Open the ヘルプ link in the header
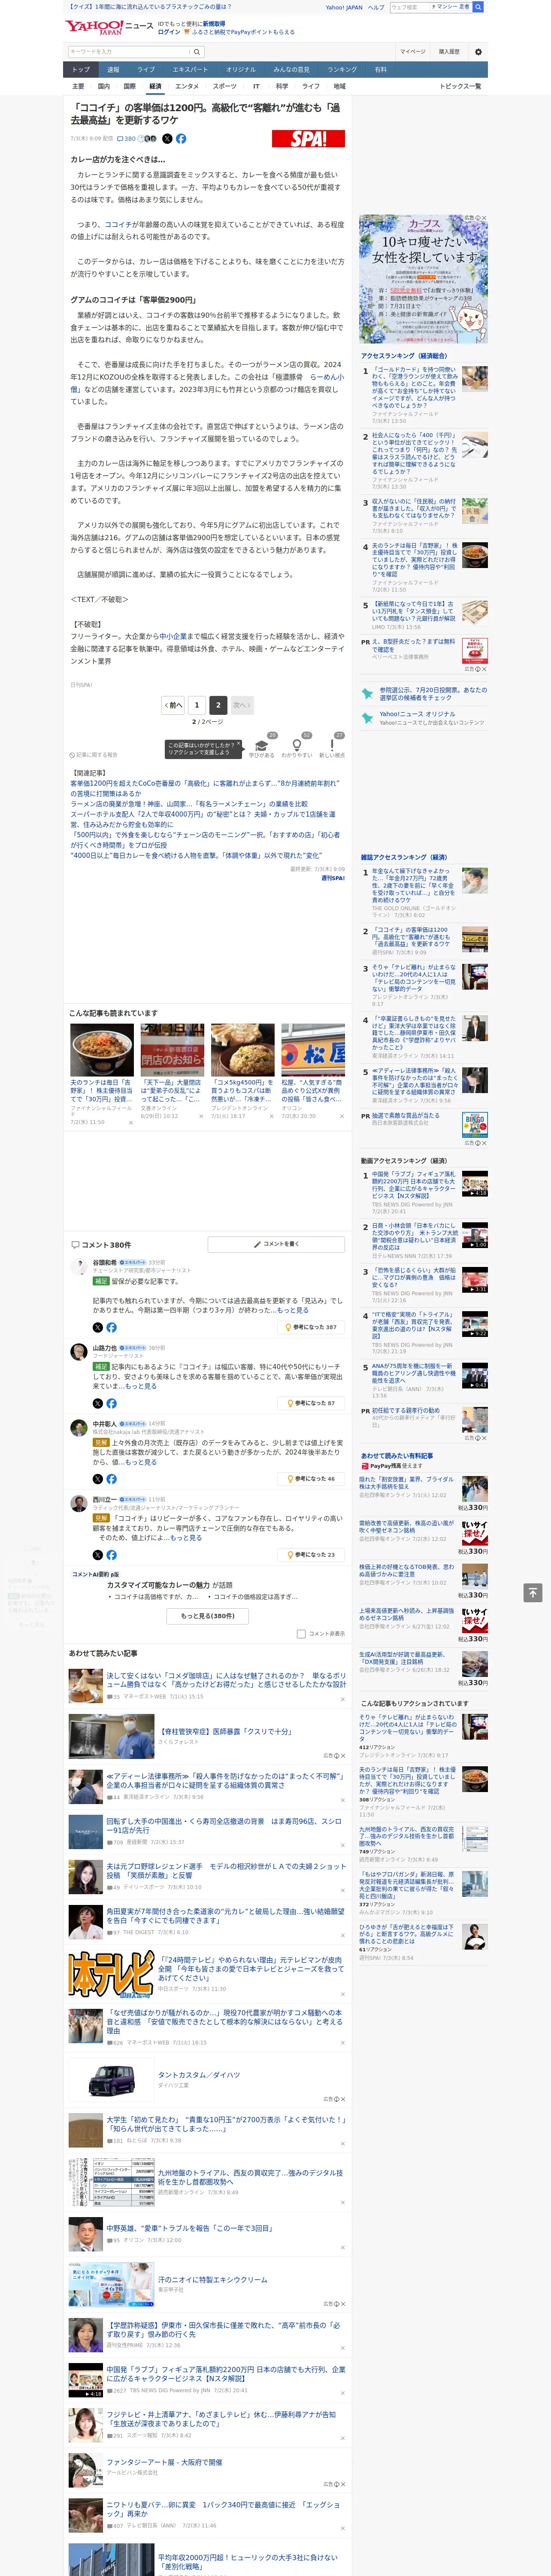The height and width of the screenshot is (2576, 551). [x=376, y=7]
